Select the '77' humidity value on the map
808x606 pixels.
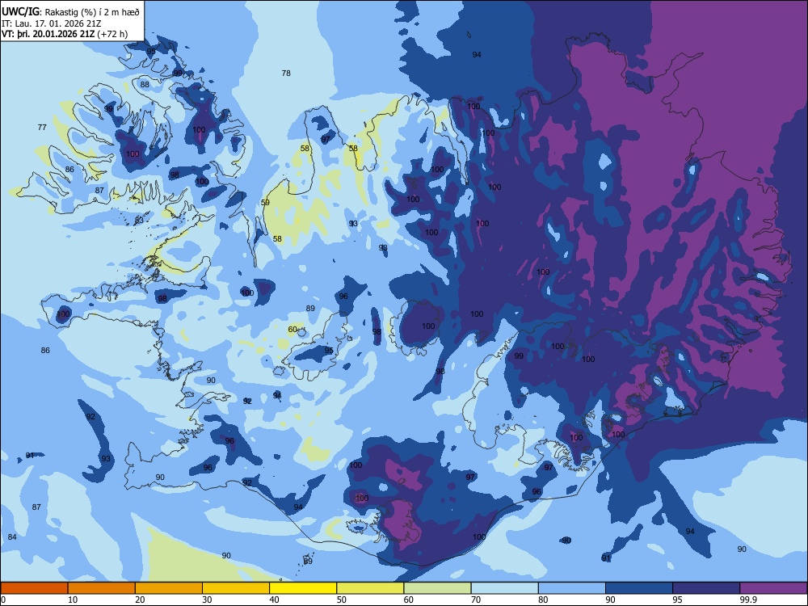42,128
